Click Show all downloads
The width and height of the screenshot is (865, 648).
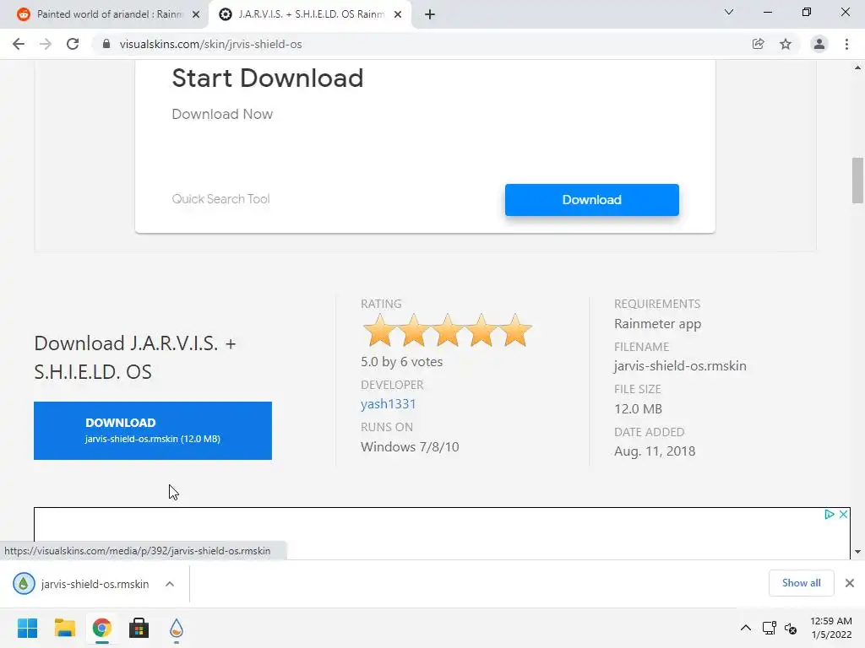pyautogui.click(x=801, y=583)
